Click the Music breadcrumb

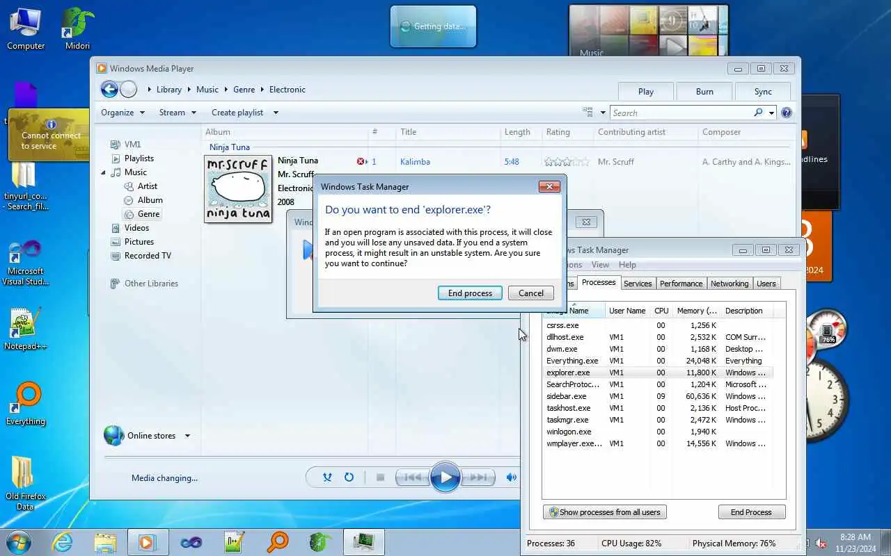207,90
